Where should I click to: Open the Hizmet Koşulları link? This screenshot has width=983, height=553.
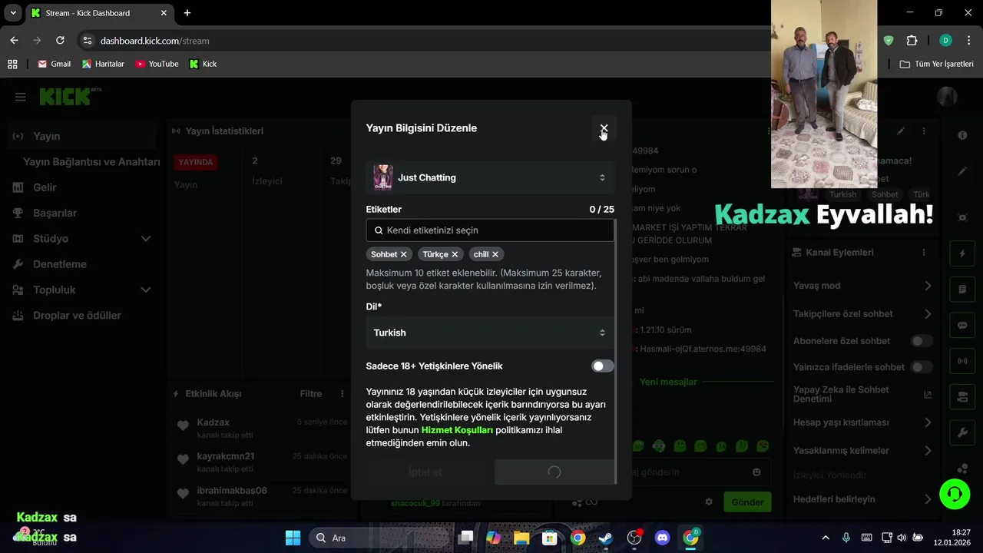[x=457, y=430]
